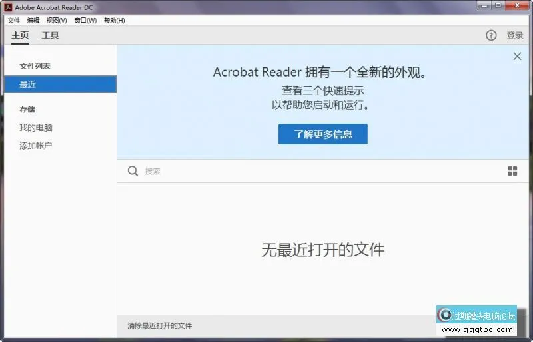Dismiss the new look banner with X
533x342 pixels.
pyautogui.click(x=517, y=57)
